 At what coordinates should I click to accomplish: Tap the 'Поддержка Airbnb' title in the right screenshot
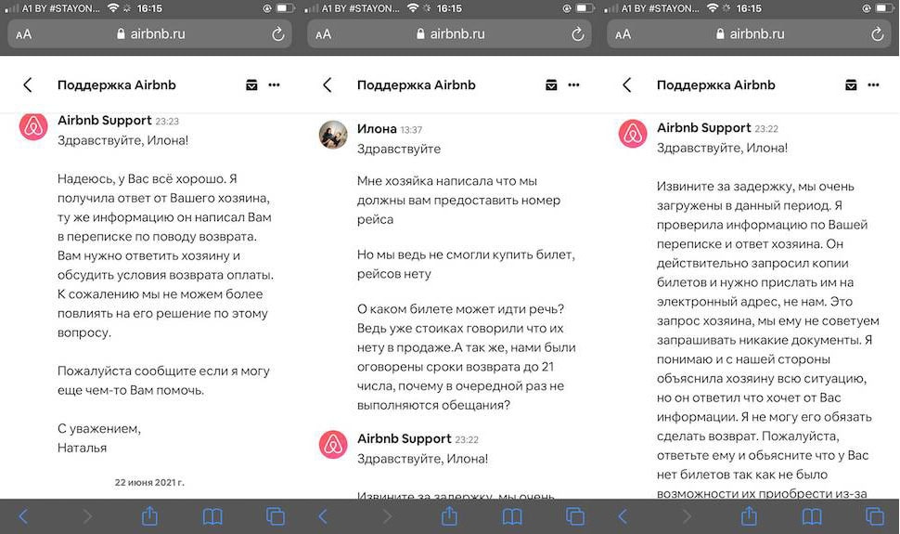coord(715,85)
